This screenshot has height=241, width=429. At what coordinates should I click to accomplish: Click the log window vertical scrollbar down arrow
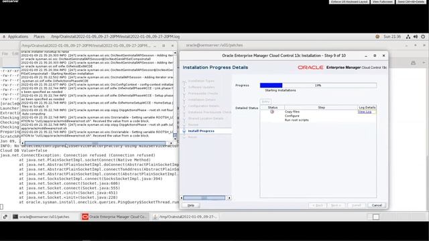click(175, 139)
